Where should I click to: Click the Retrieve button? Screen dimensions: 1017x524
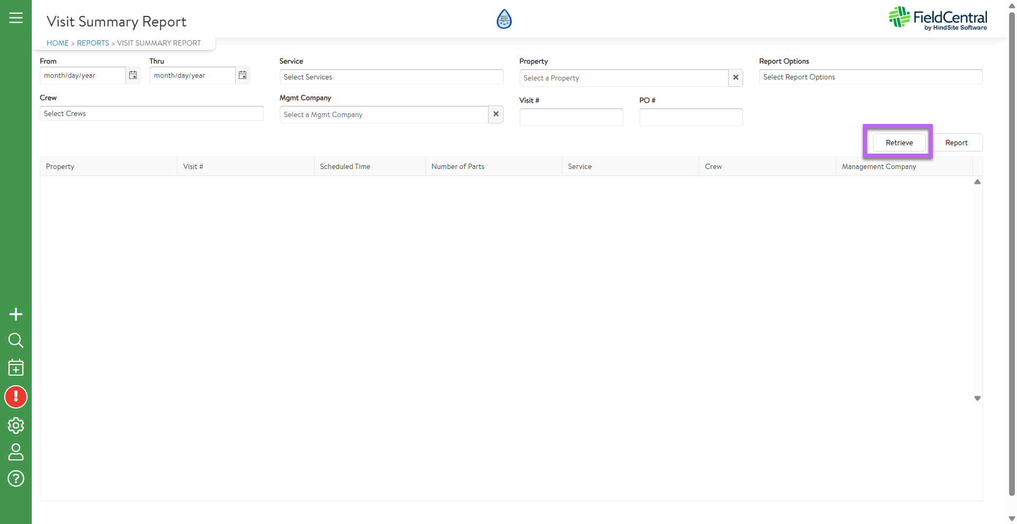click(x=899, y=143)
